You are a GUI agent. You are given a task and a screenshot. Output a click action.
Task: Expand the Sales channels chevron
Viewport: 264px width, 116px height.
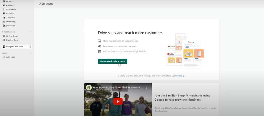click(31, 32)
